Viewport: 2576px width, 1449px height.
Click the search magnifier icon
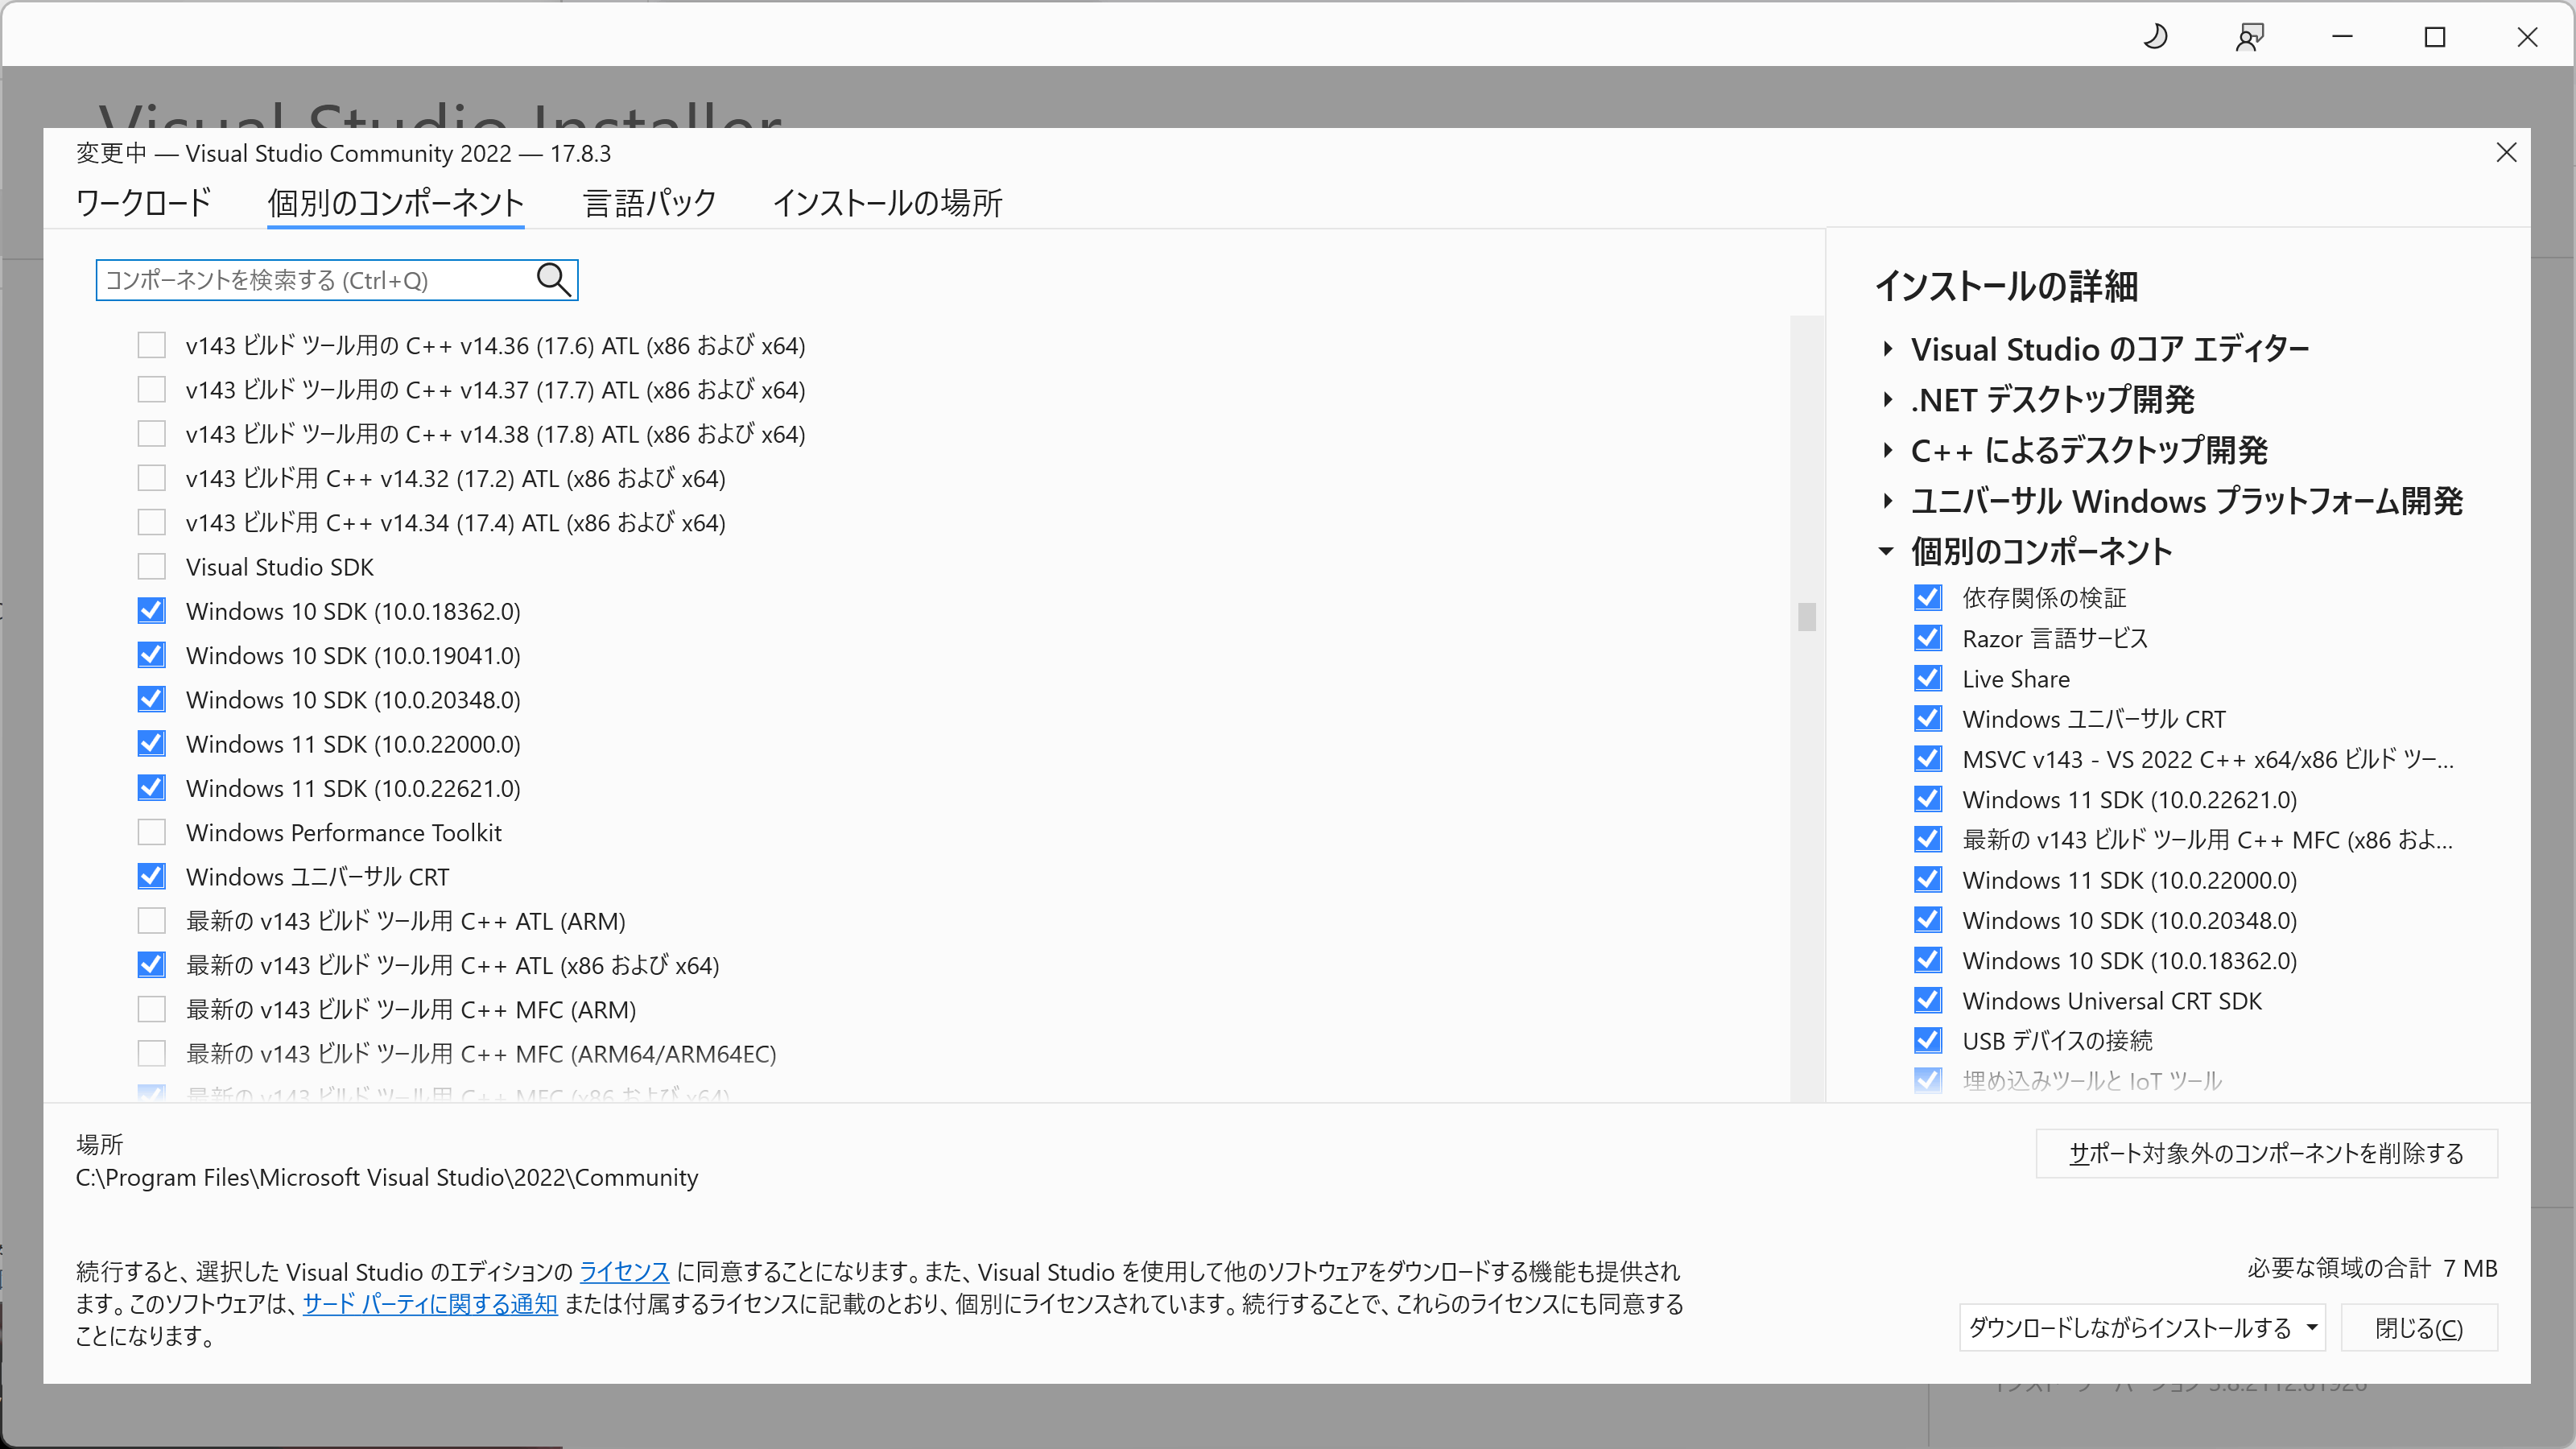(553, 280)
